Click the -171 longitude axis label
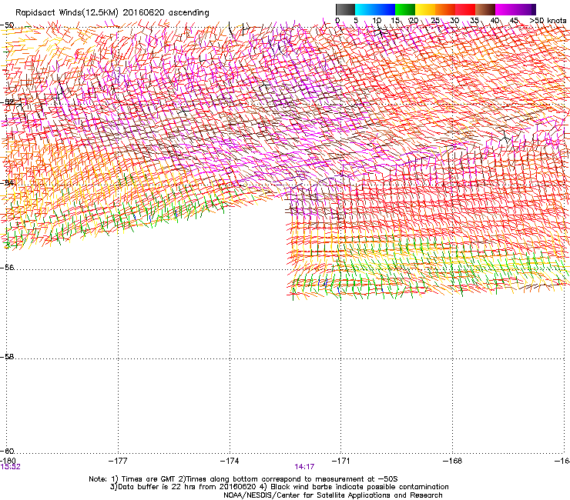The image size is (570, 500). point(341,461)
